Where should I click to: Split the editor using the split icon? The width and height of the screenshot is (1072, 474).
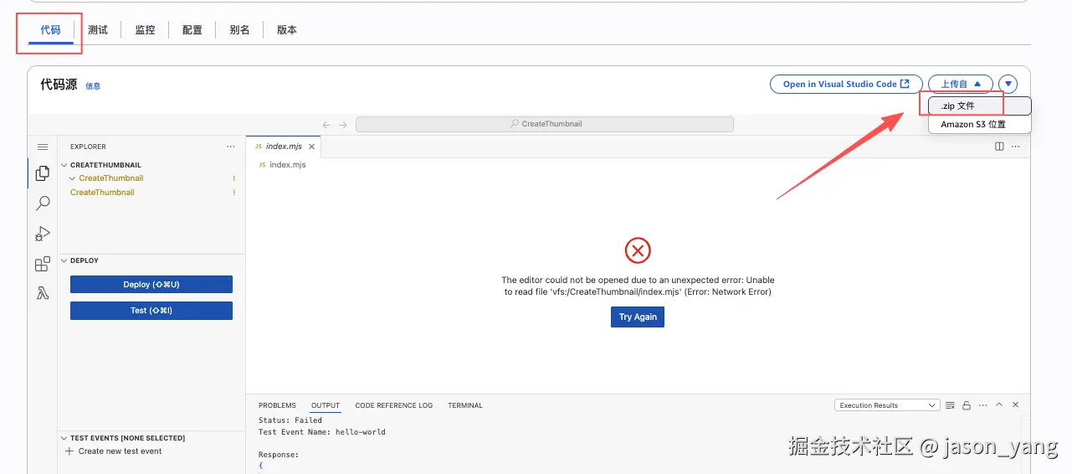pos(999,147)
